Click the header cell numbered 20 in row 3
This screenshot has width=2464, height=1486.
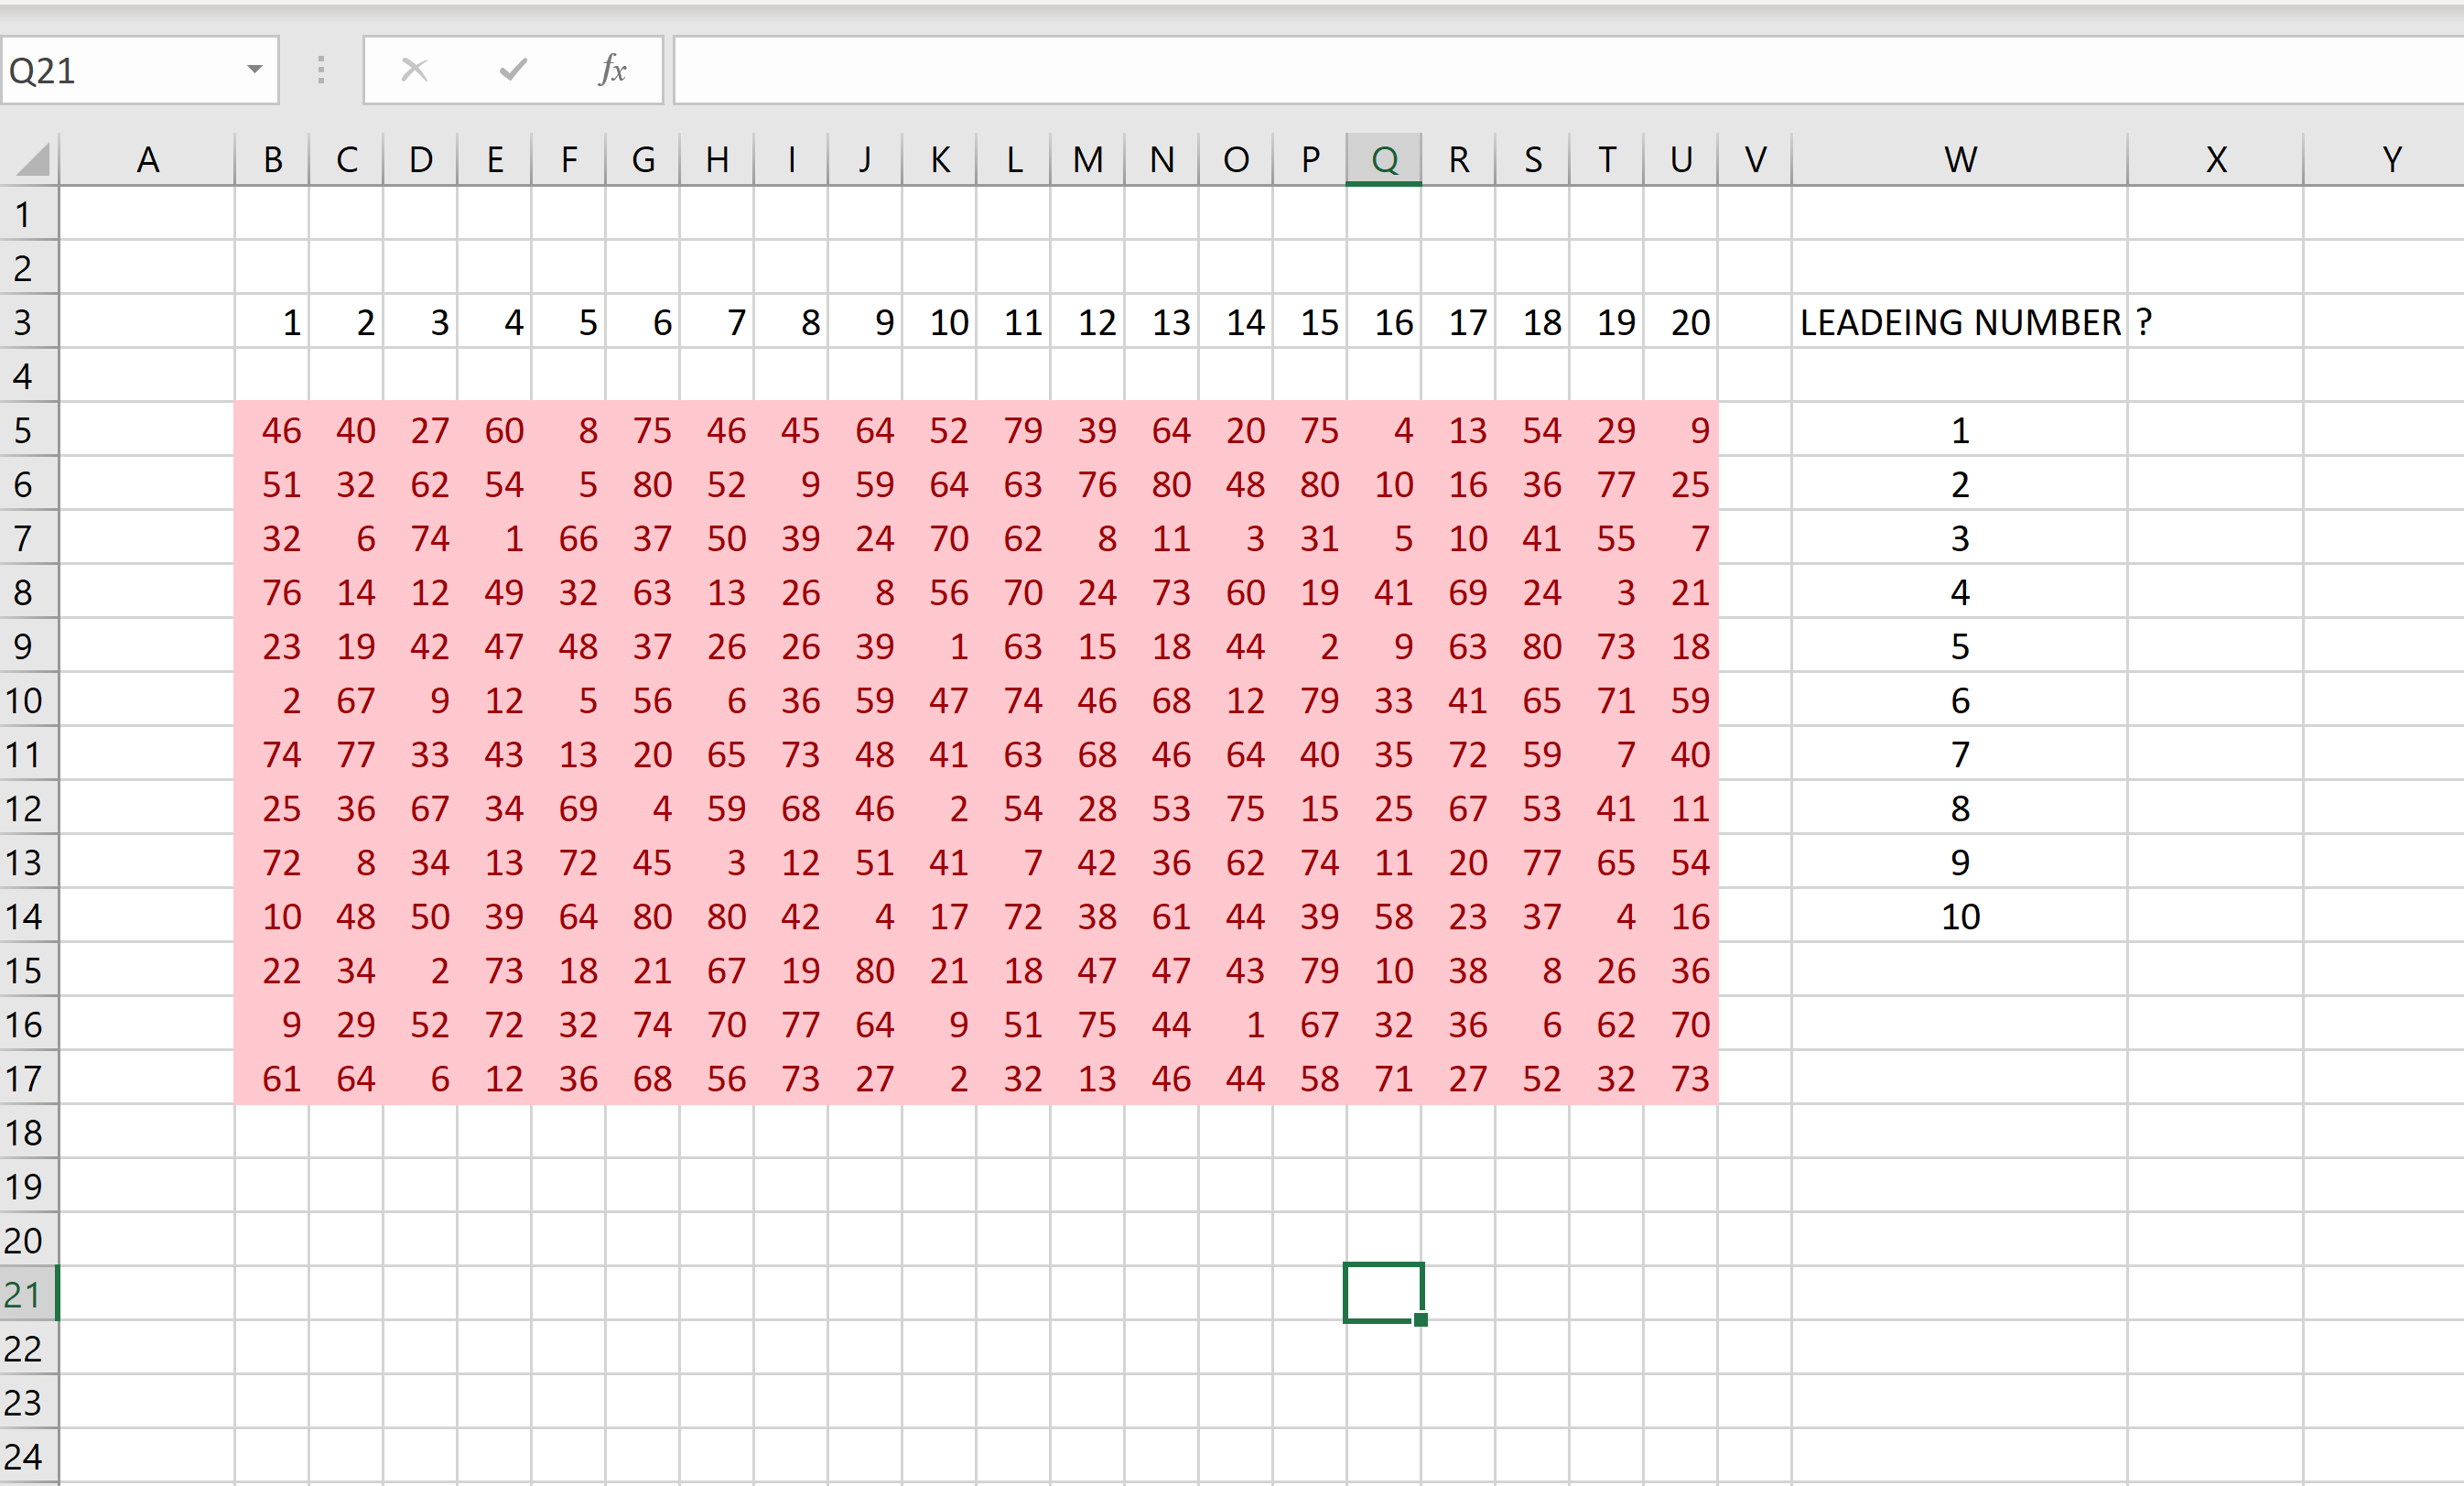click(1688, 321)
